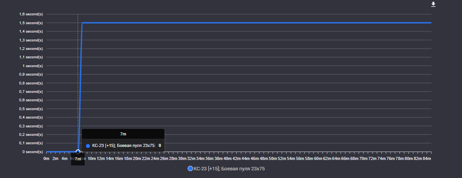
Task: Click the 1 second(s) y-axis label
Action: click(x=32, y=66)
